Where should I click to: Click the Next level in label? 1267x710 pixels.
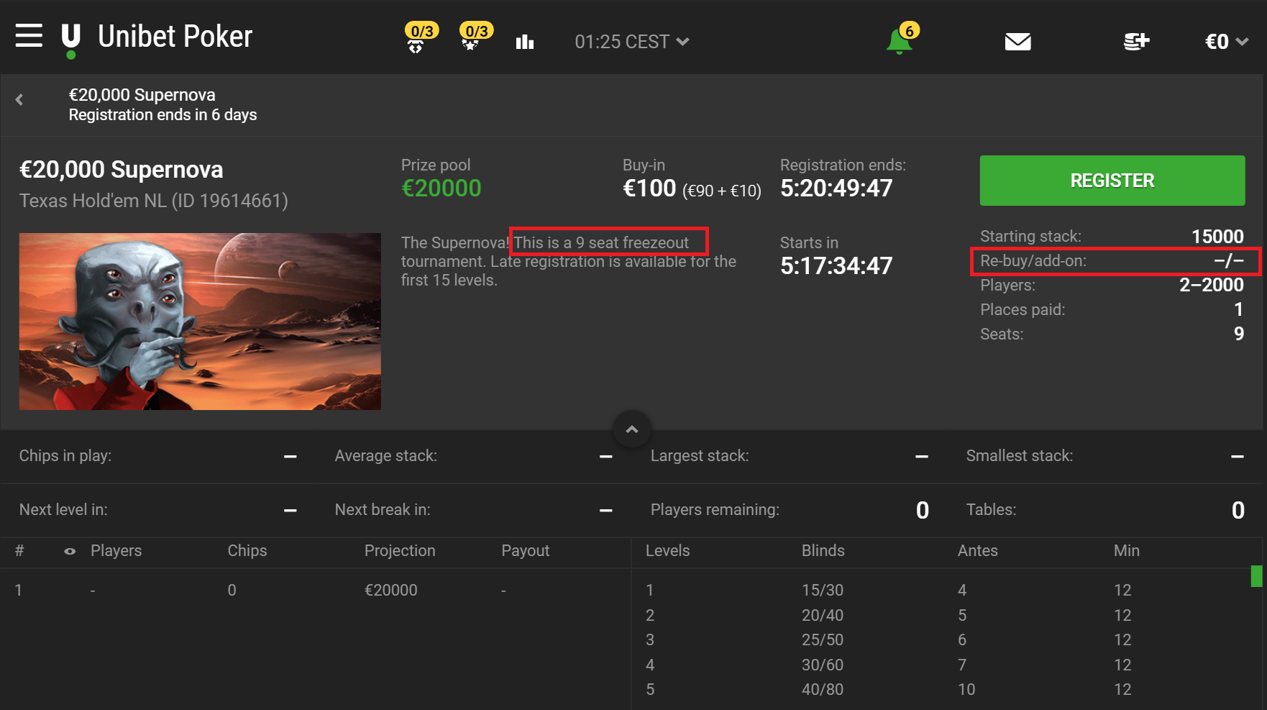(x=63, y=510)
